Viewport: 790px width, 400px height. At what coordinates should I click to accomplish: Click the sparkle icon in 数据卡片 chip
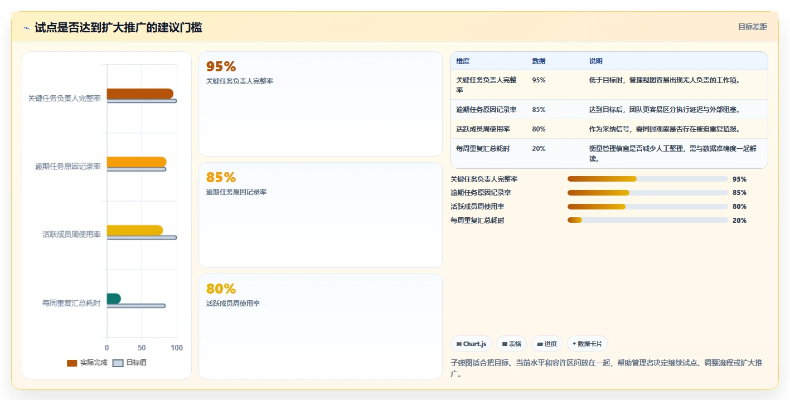coord(574,344)
